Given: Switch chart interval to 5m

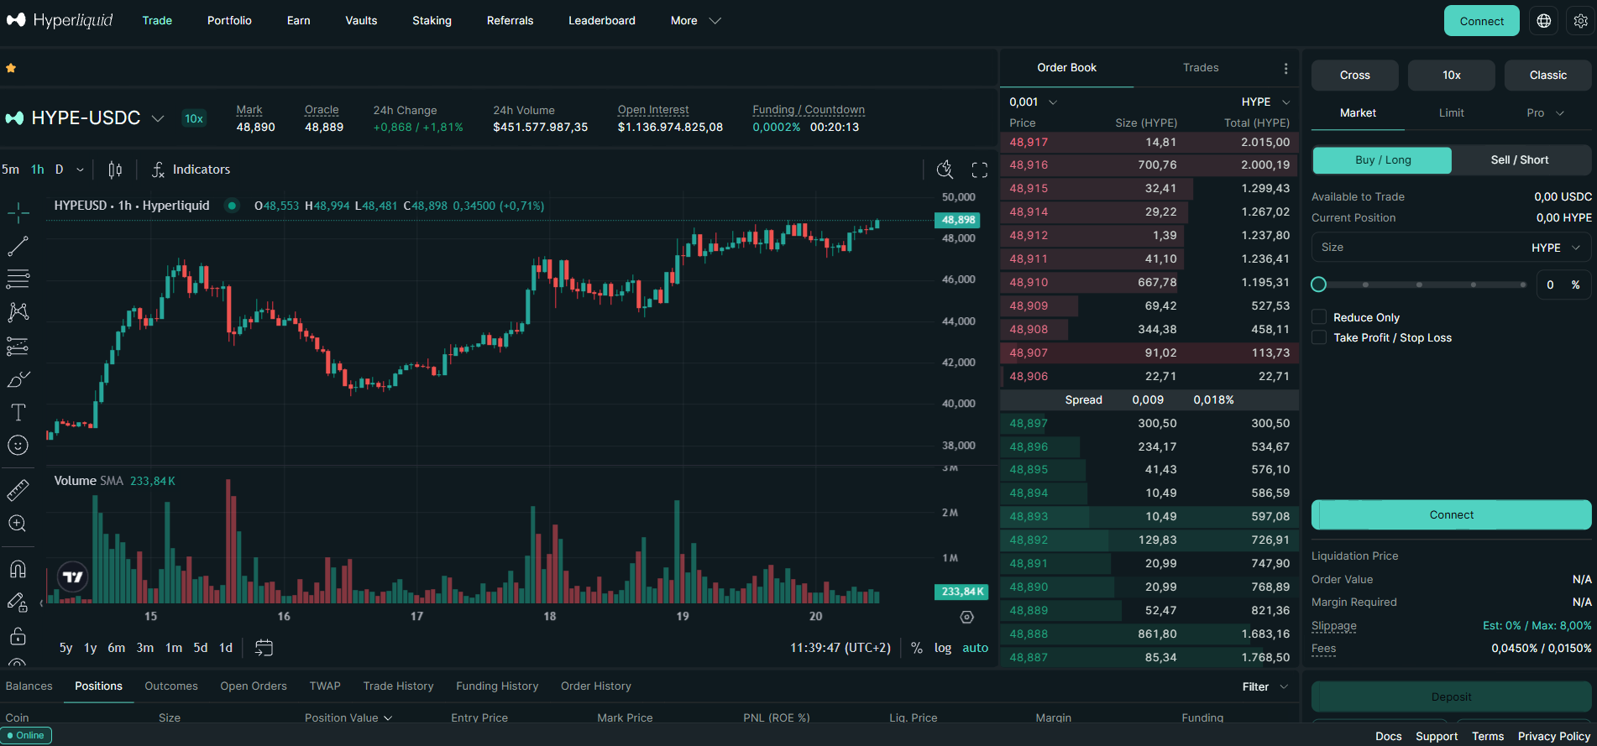Looking at the screenshot, I should [x=10, y=170].
